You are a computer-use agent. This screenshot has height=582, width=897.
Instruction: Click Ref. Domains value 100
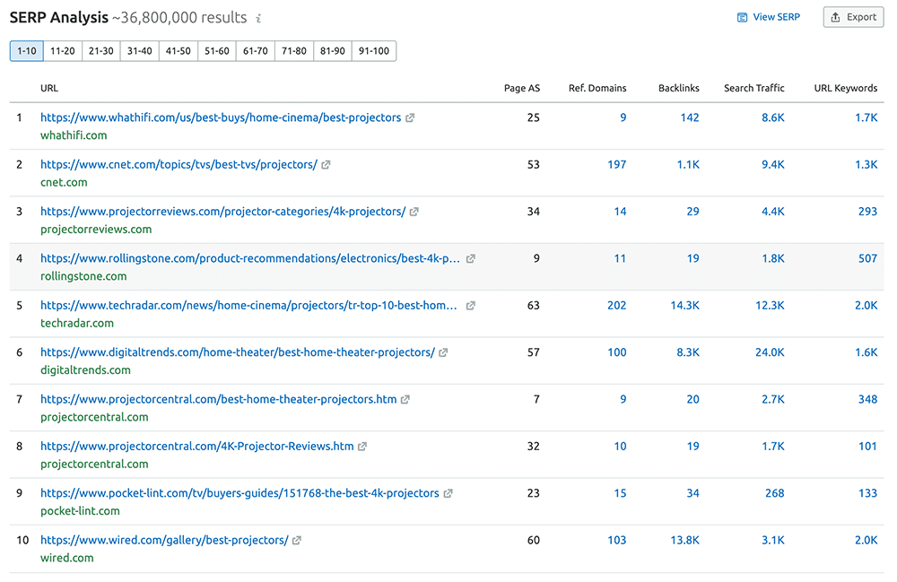[617, 352]
